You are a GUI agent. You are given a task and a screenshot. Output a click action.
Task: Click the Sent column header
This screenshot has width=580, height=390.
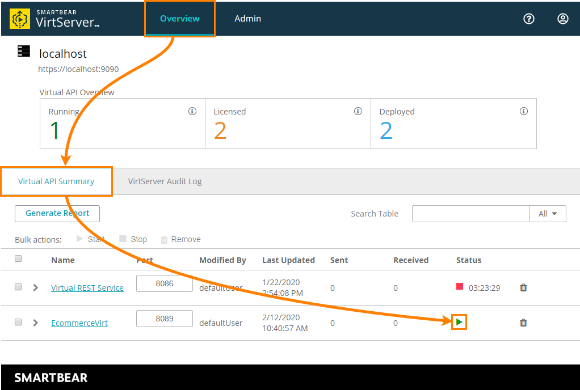[339, 260]
